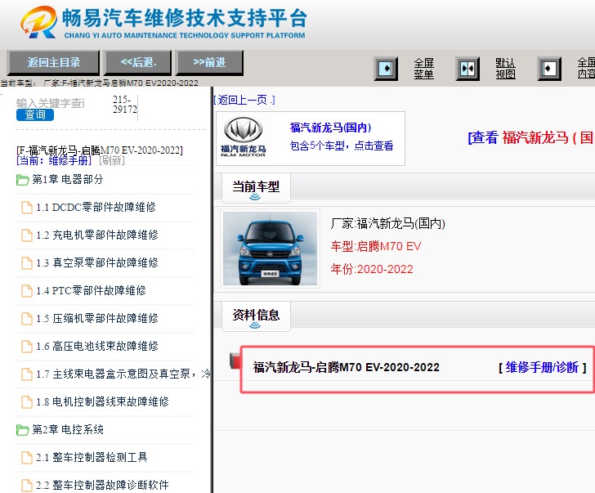Click the document icon for 1.7 主线束

point(26,374)
